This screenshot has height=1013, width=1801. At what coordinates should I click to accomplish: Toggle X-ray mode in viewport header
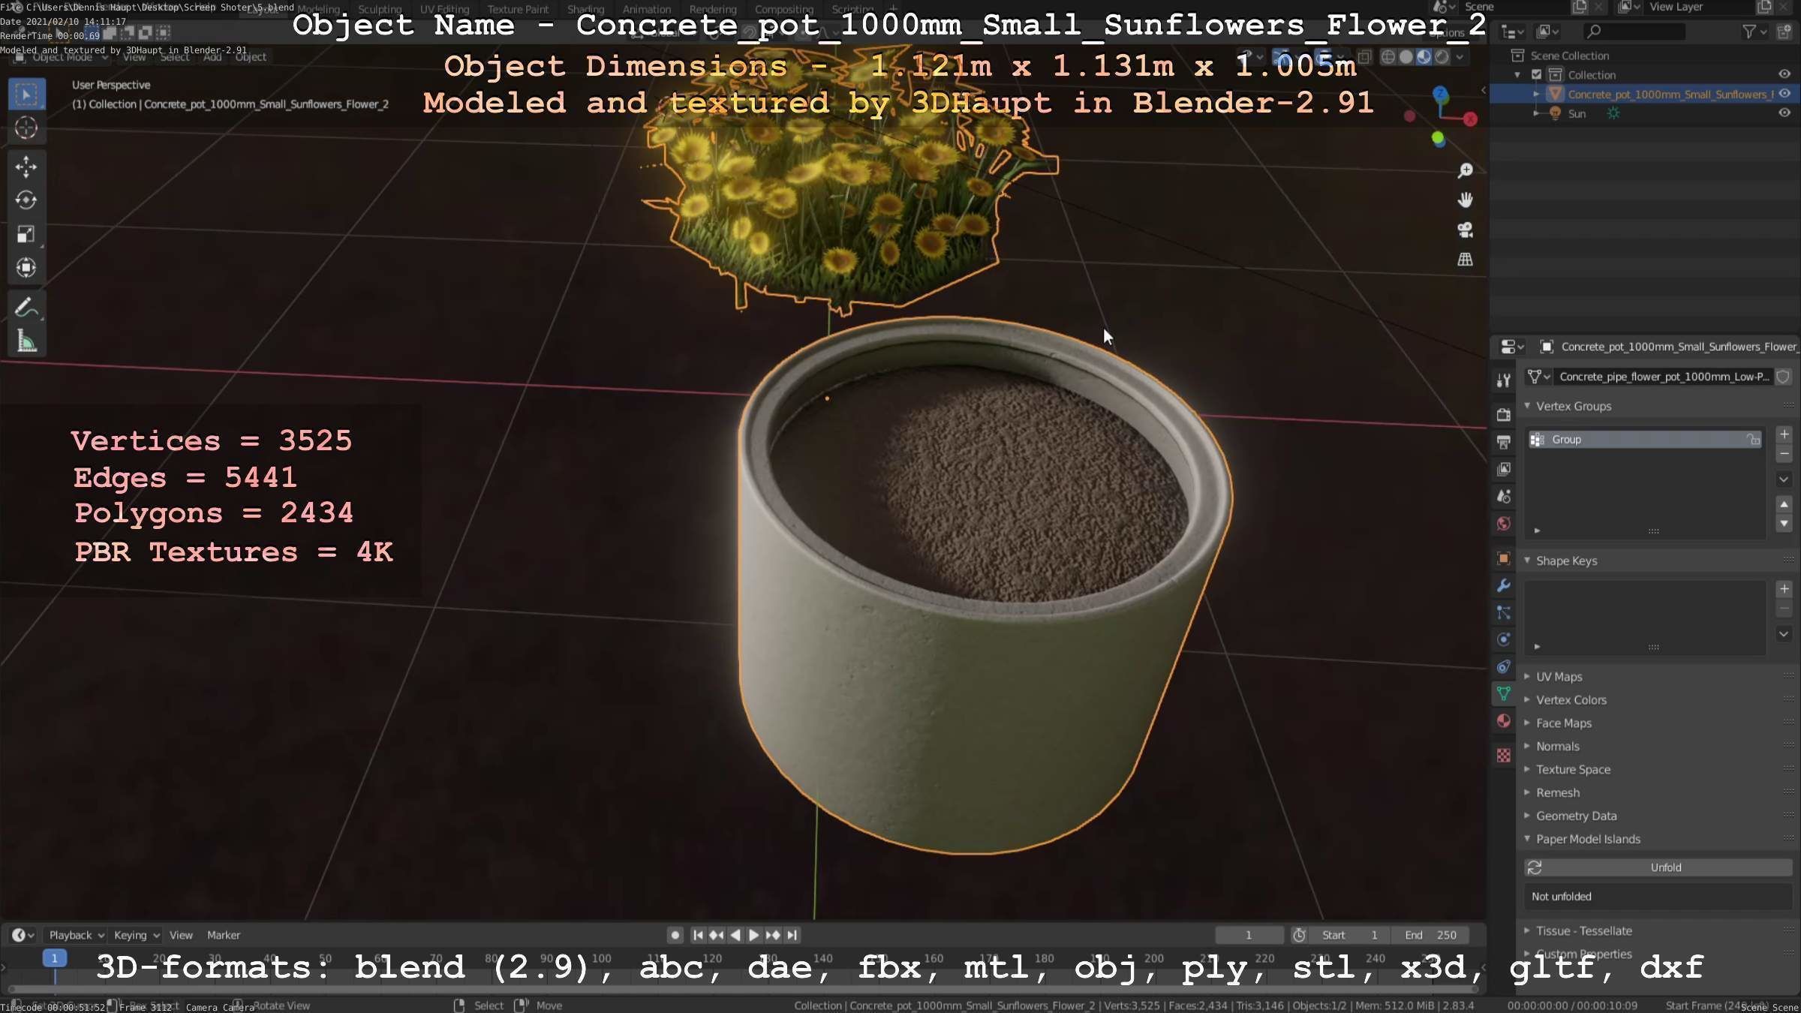[1364, 57]
